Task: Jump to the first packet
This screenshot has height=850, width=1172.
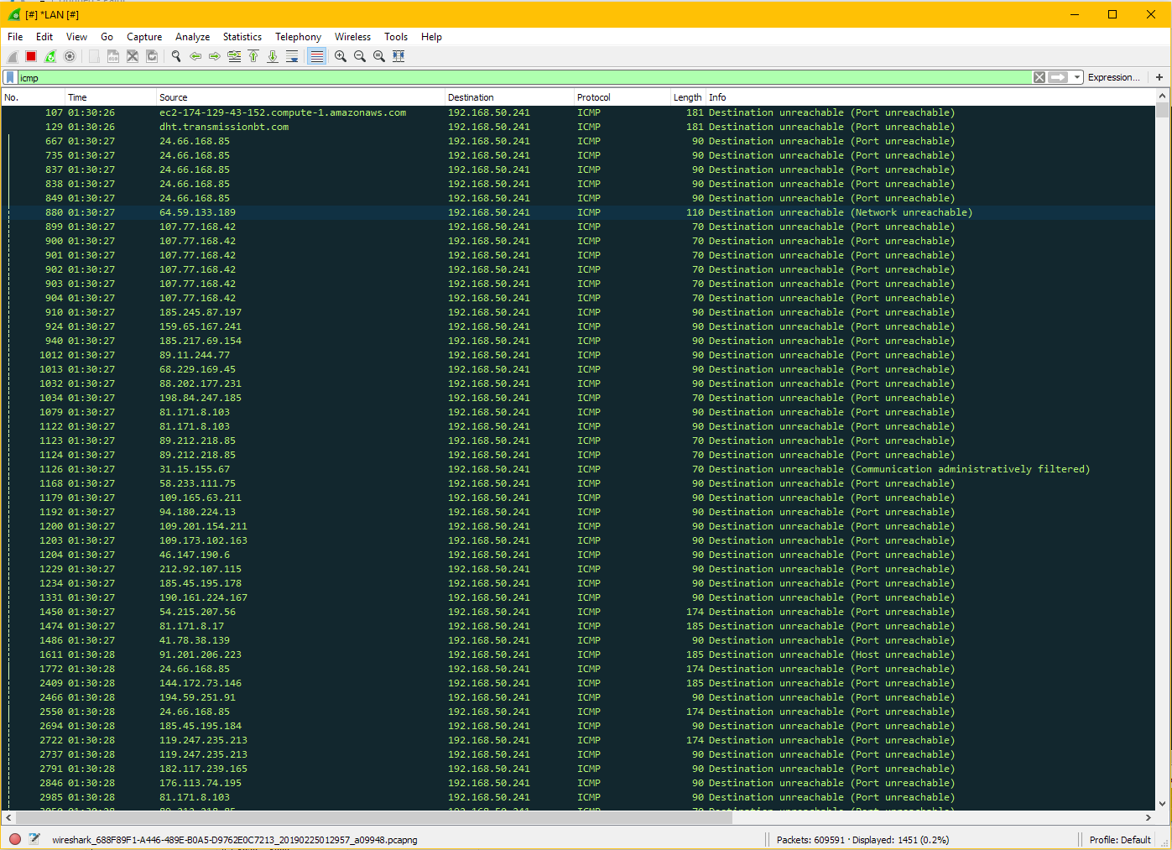Action: 253,56
